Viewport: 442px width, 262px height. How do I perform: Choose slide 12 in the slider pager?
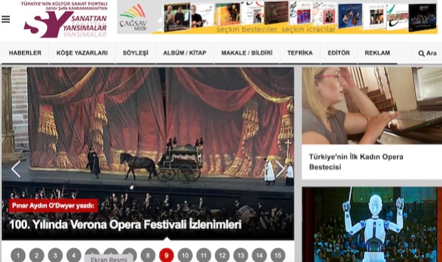222,255
